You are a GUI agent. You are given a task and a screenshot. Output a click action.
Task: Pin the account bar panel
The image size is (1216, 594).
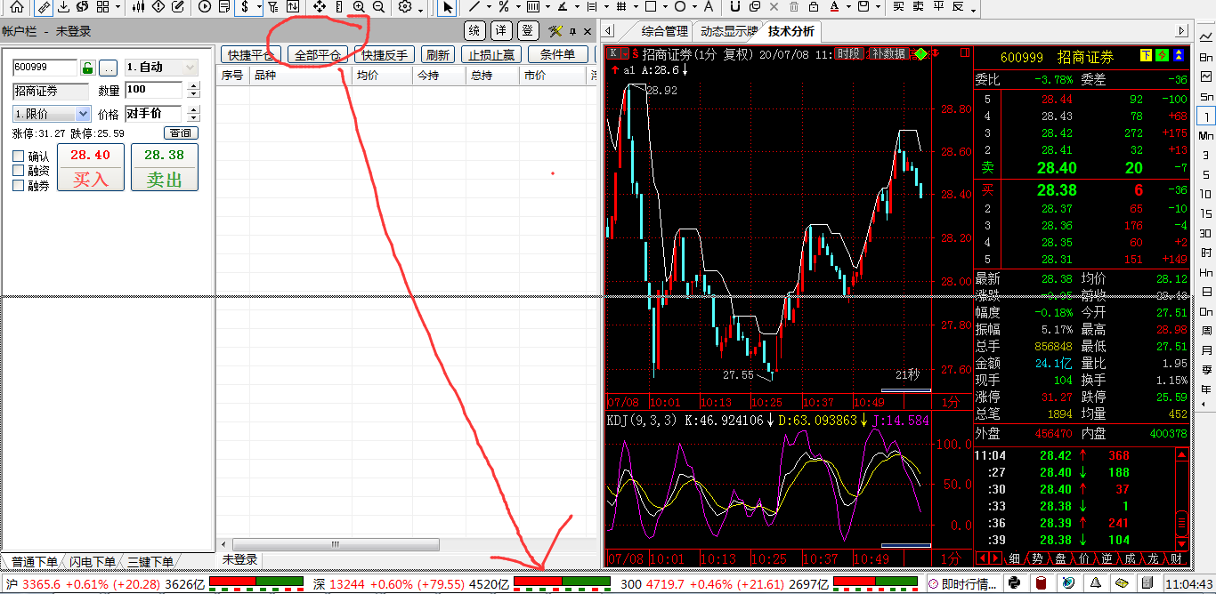pyautogui.click(x=573, y=31)
